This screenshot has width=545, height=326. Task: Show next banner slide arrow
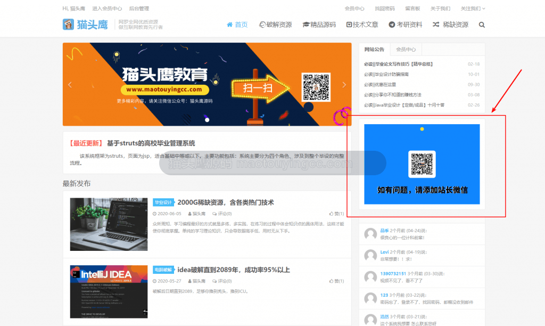pos(344,85)
